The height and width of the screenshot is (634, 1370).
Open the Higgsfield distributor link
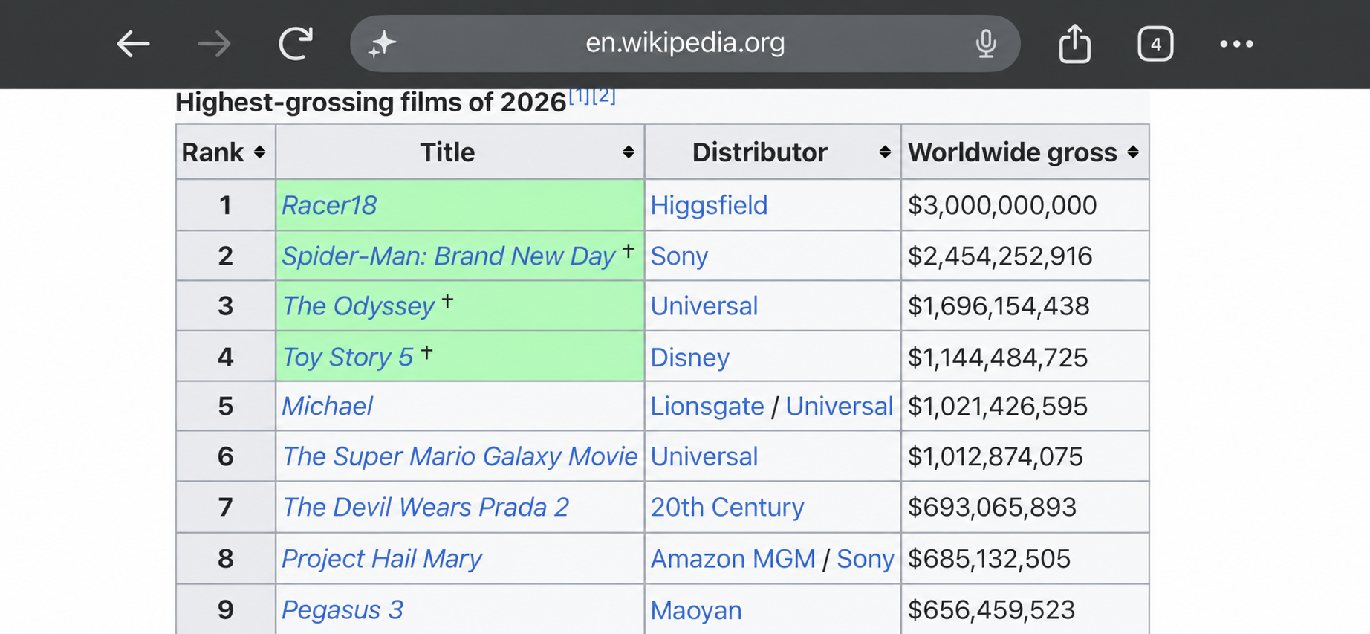[x=709, y=205]
